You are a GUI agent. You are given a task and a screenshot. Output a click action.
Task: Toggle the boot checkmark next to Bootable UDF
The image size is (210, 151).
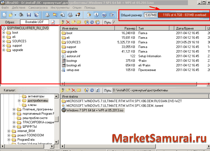pyautogui.click(x=53, y=22)
